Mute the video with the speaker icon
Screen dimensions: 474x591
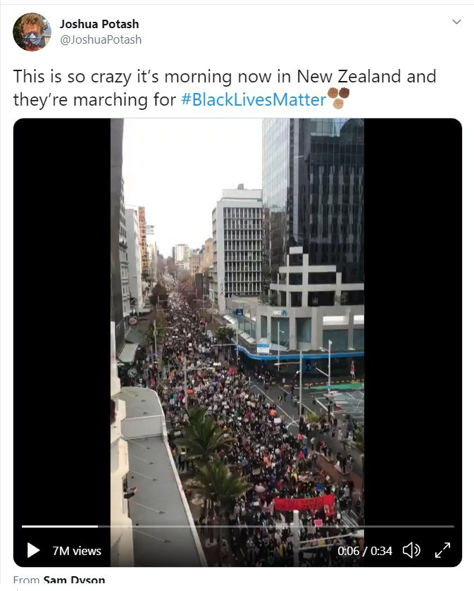(411, 550)
